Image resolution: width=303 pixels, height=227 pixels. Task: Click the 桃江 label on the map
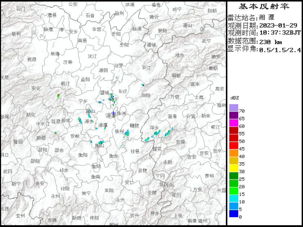tap(65, 84)
